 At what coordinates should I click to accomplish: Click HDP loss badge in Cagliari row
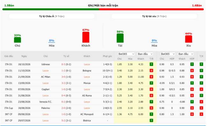pyautogui.click(x=192, y=89)
